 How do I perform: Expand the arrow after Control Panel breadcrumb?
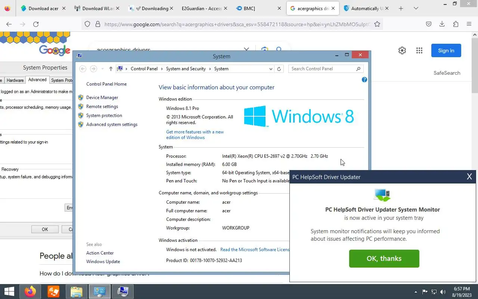162,69
